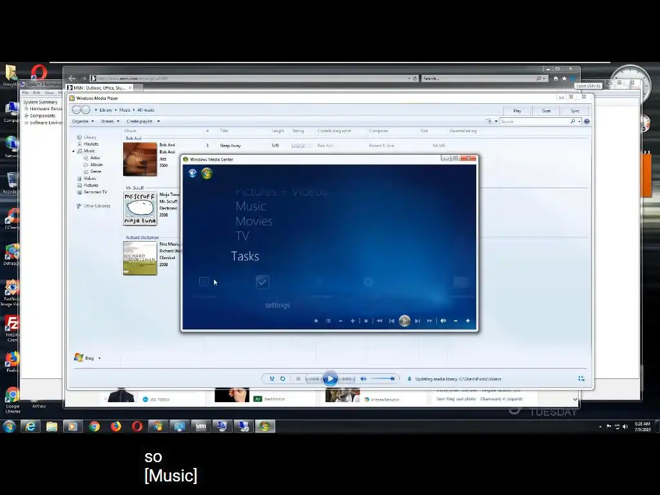Open Opera from taskbar

point(137,427)
